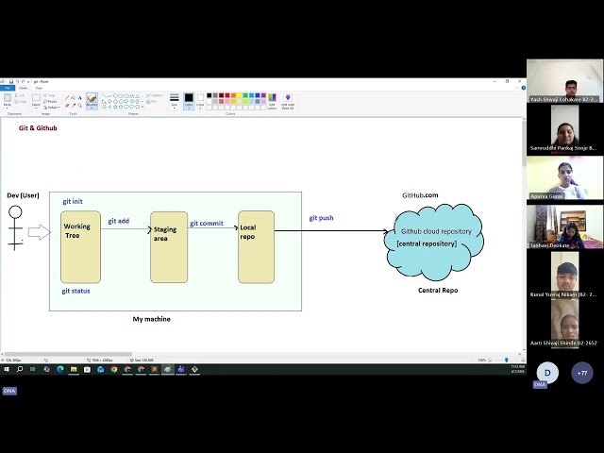Open the shape Outline dropdown
The width and height of the screenshot is (604, 453).
coord(155,95)
